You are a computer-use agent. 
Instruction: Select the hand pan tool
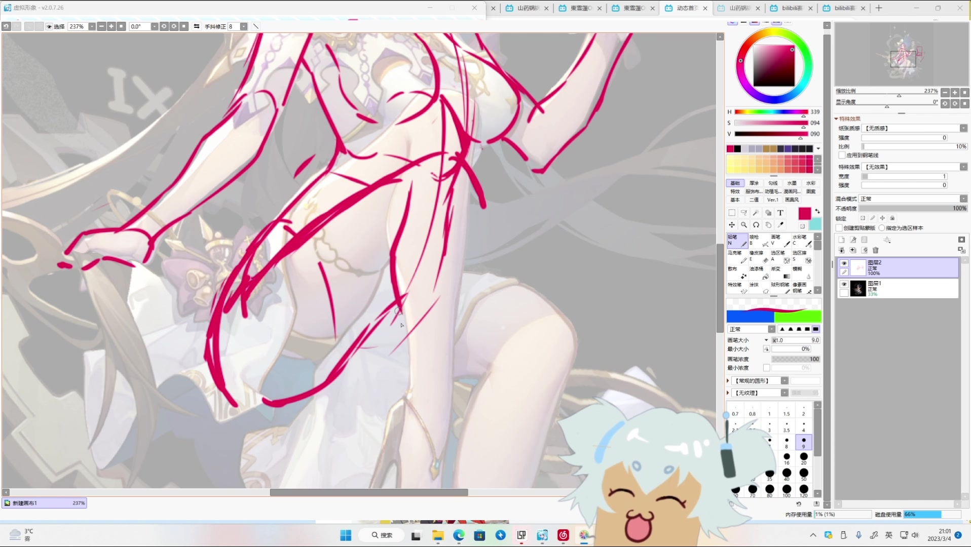[x=768, y=225]
